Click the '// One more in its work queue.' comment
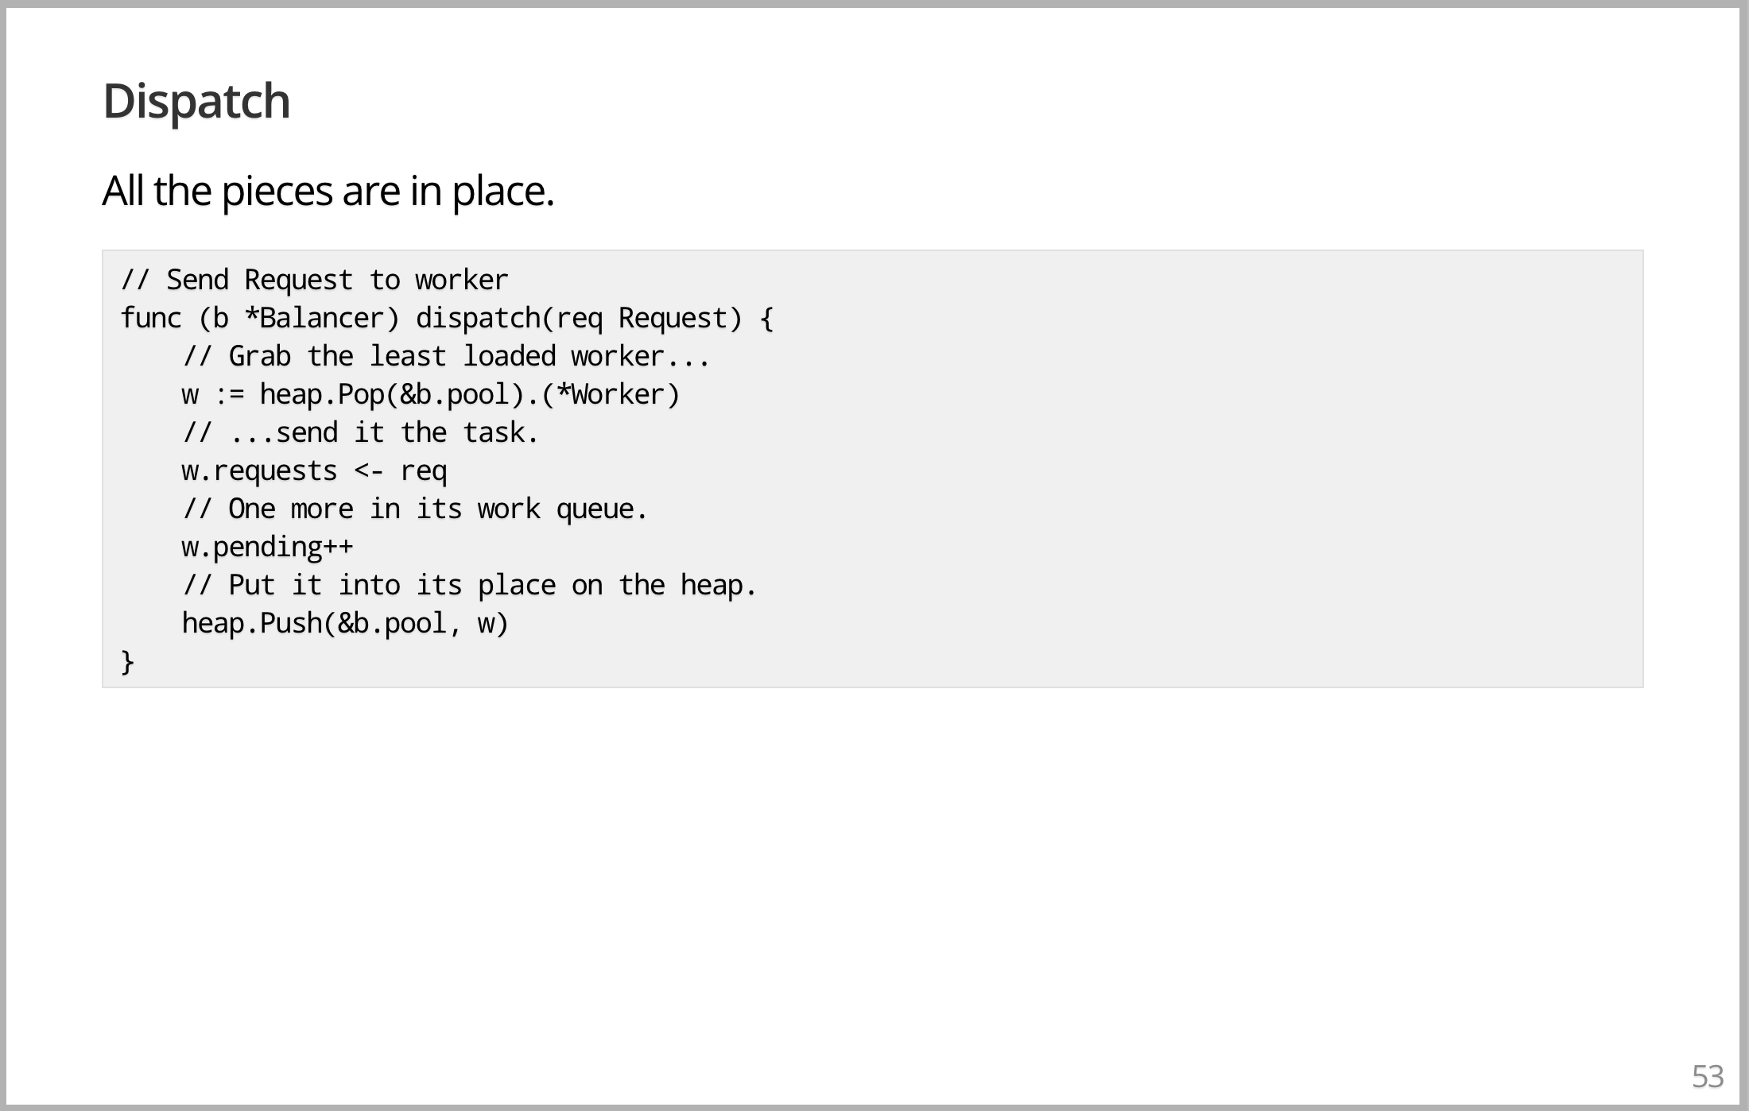1749x1111 pixels. pos(415,509)
